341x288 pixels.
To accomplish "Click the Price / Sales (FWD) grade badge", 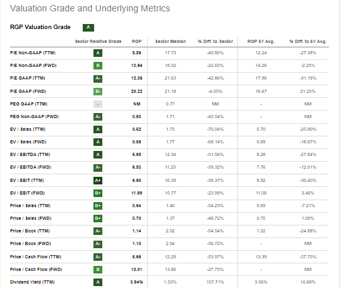I will tap(98, 219).
